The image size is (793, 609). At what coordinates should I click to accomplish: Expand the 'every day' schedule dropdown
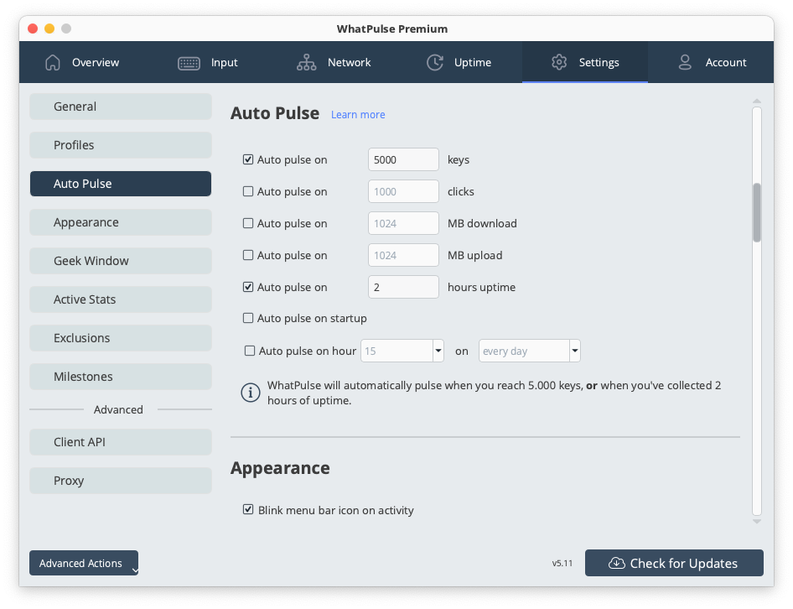574,351
